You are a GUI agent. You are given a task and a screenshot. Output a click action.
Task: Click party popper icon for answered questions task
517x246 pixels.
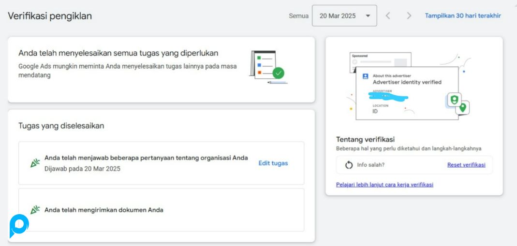[35, 163]
